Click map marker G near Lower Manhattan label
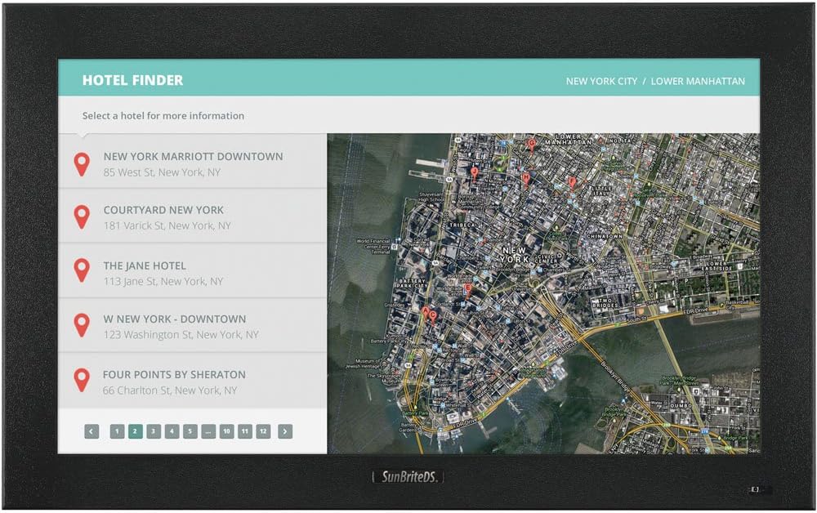This screenshot has width=817, height=513. point(532,145)
